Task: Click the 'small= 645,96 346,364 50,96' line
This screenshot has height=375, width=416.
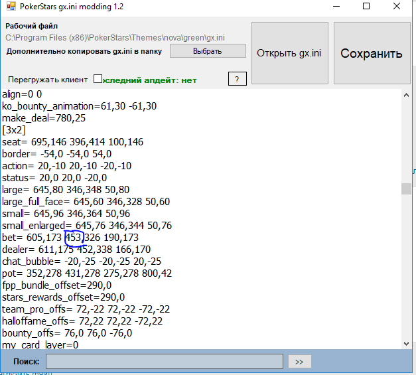Action: click(x=66, y=214)
